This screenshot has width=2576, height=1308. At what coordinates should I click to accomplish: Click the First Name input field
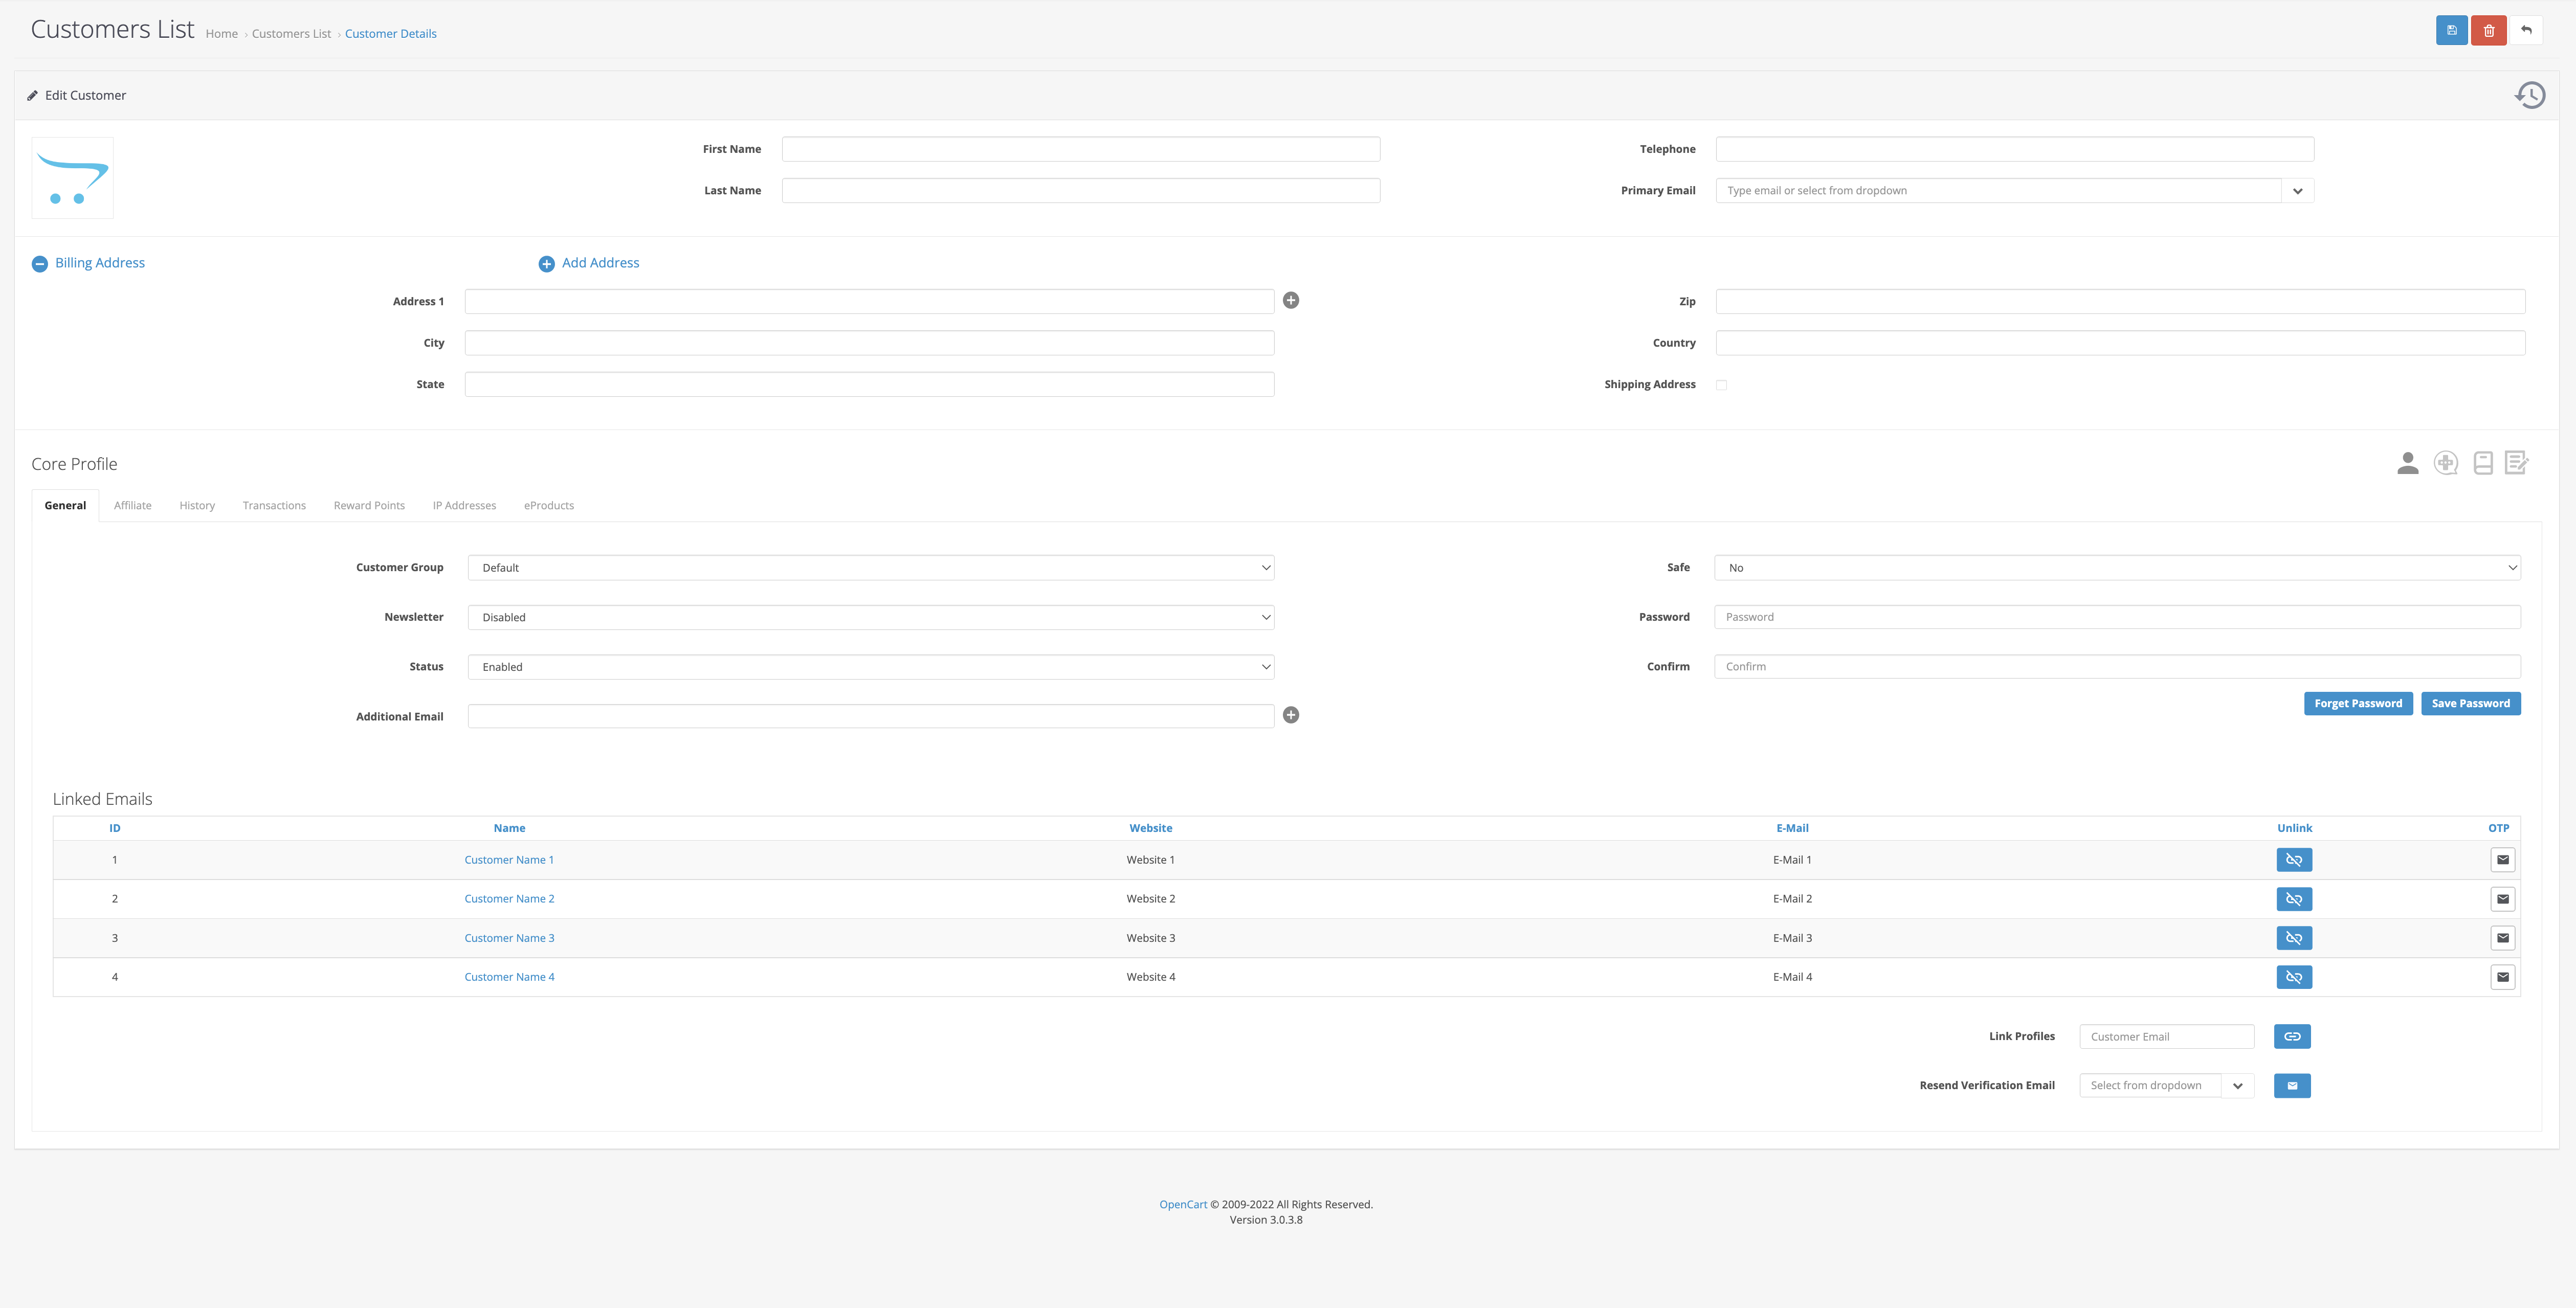(x=1080, y=149)
